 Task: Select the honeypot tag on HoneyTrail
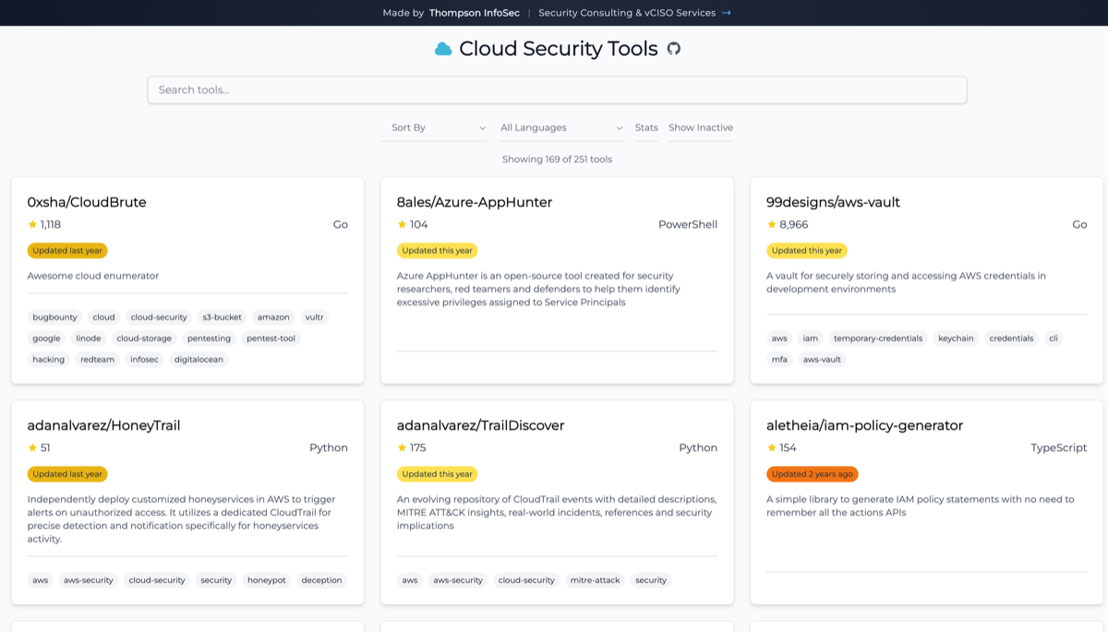click(267, 580)
